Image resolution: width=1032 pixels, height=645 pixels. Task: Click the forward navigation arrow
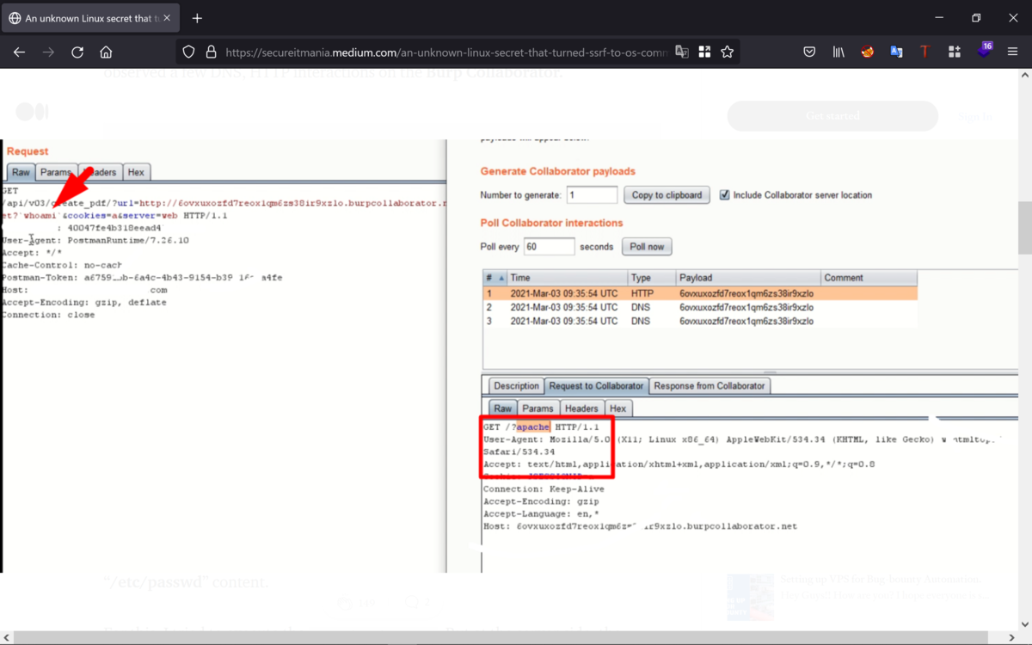point(48,52)
